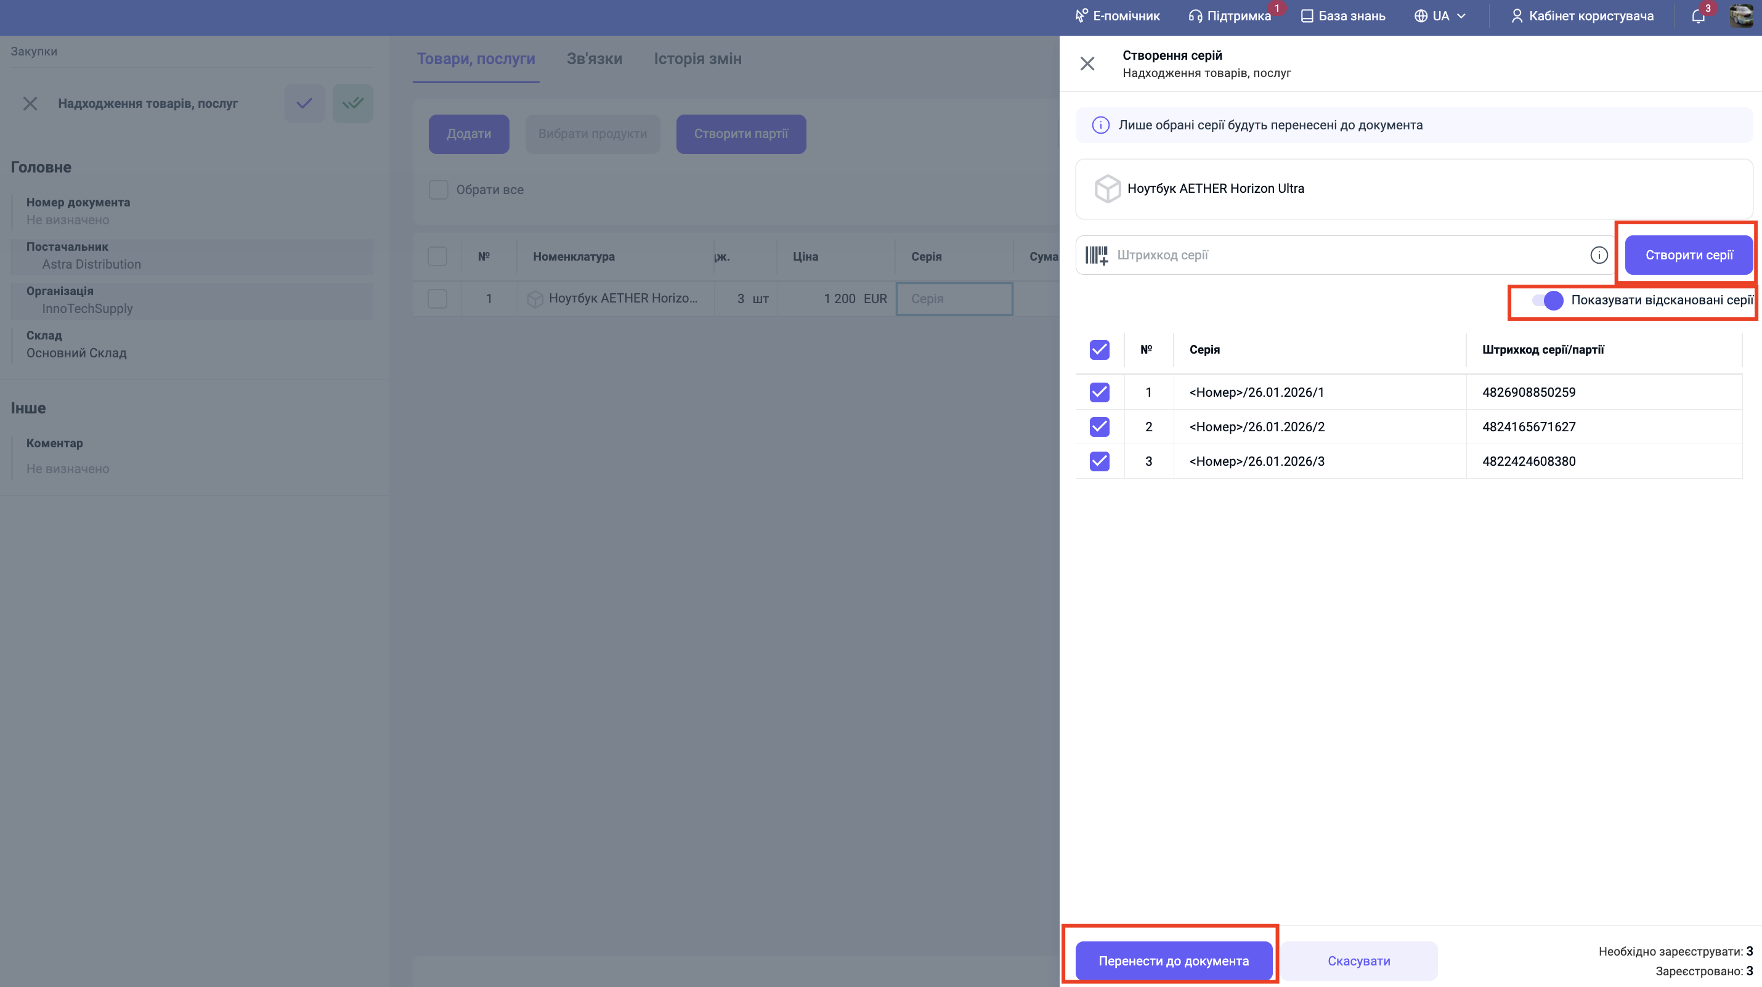Uncheck series row 2 checkbox
The image size is (1762, 987).
(1099, 427)
